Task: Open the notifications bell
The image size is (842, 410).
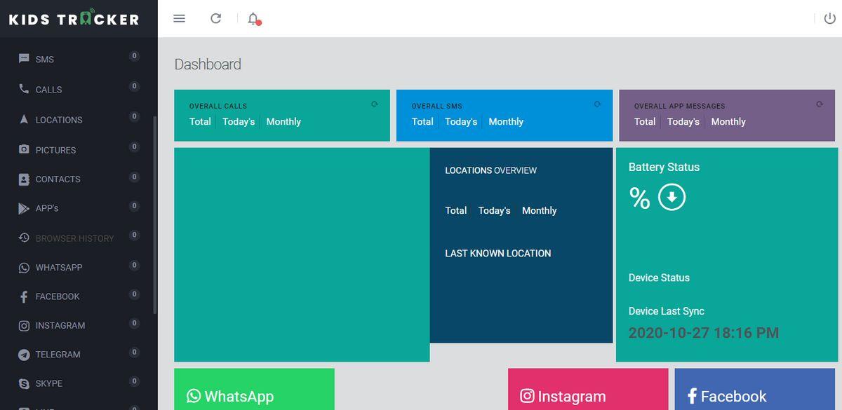Action: (x=254, y=19)
